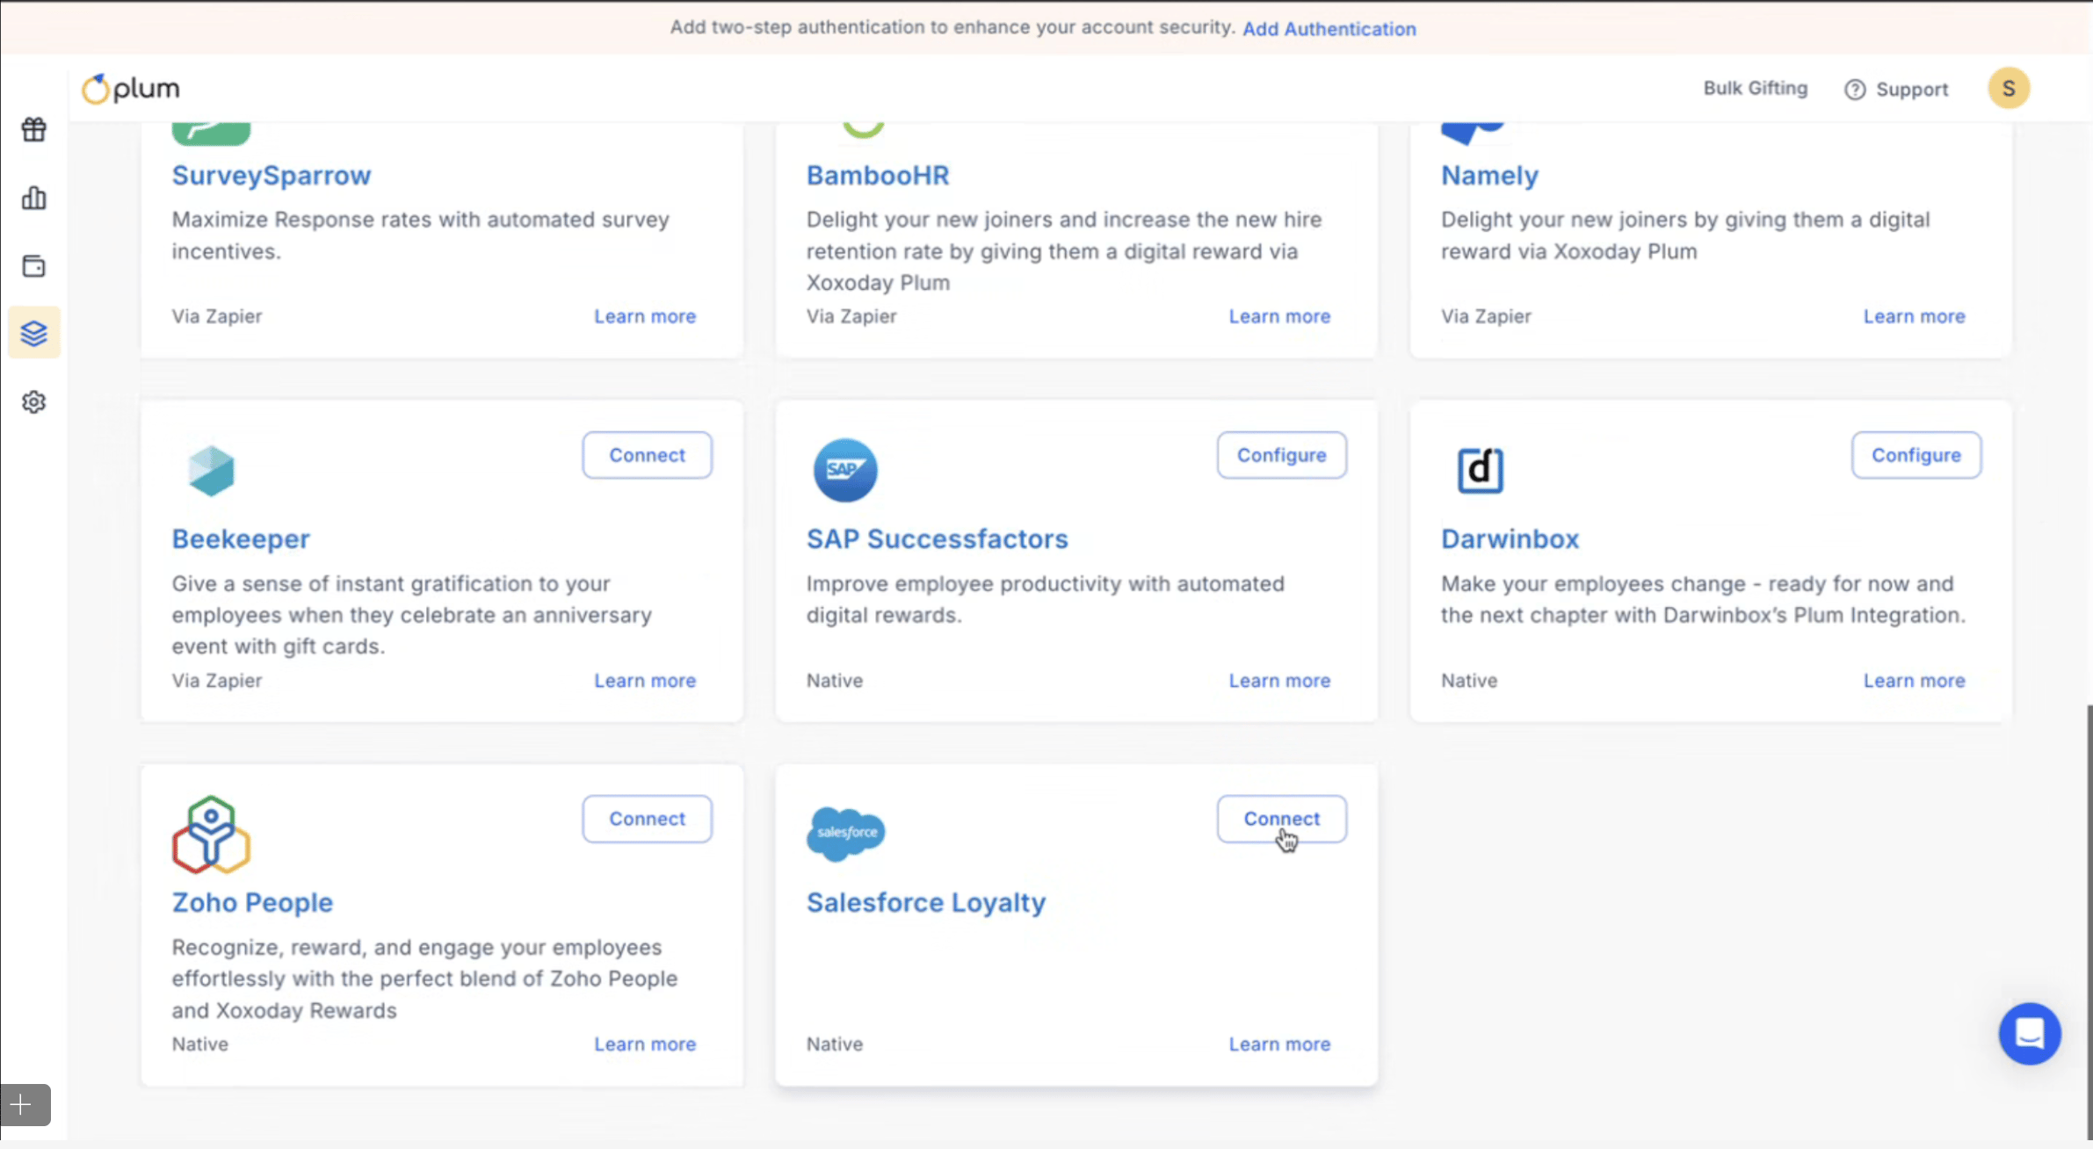Click the SAP Successfactors logo
This screenshot has width=2093, height=1149.
click(845, 470)
